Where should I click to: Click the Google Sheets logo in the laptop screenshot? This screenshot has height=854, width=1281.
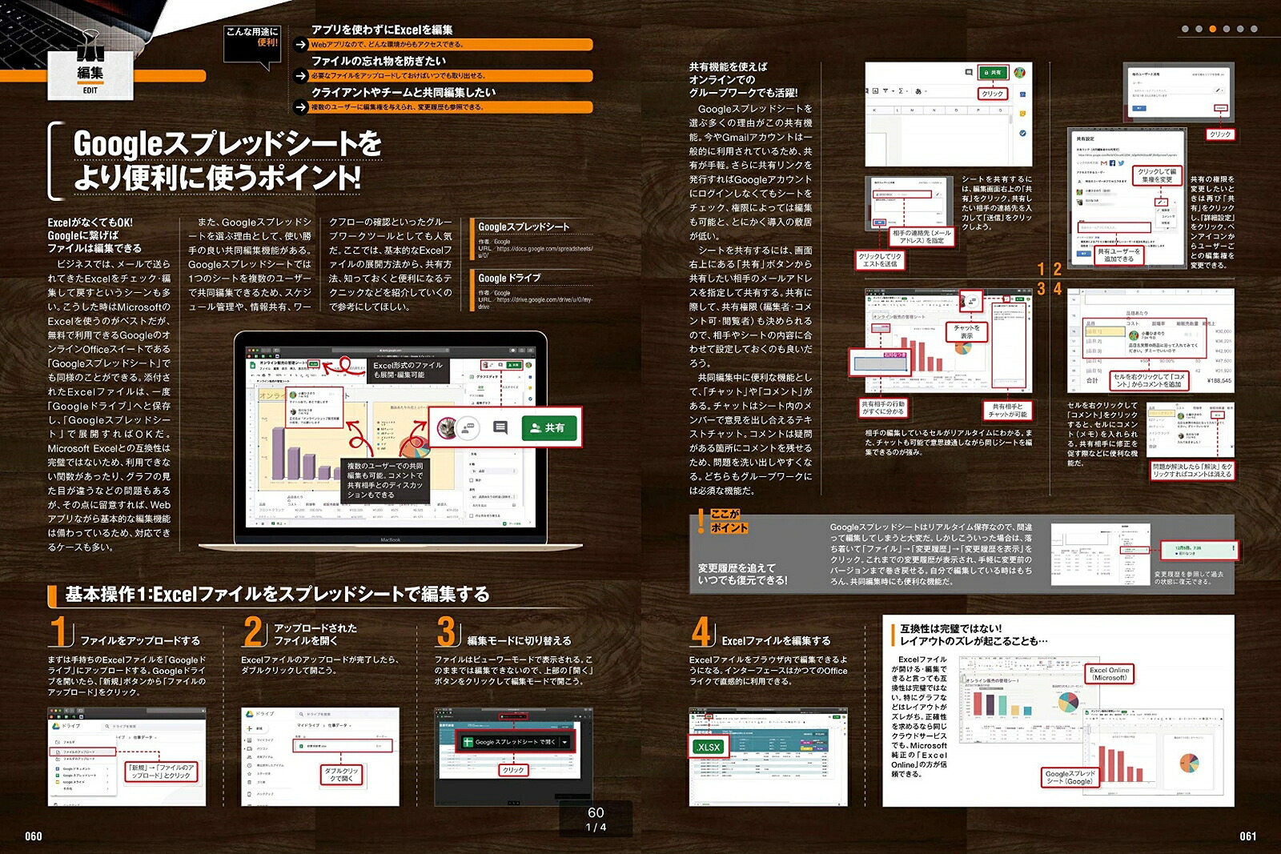point(253,365)
